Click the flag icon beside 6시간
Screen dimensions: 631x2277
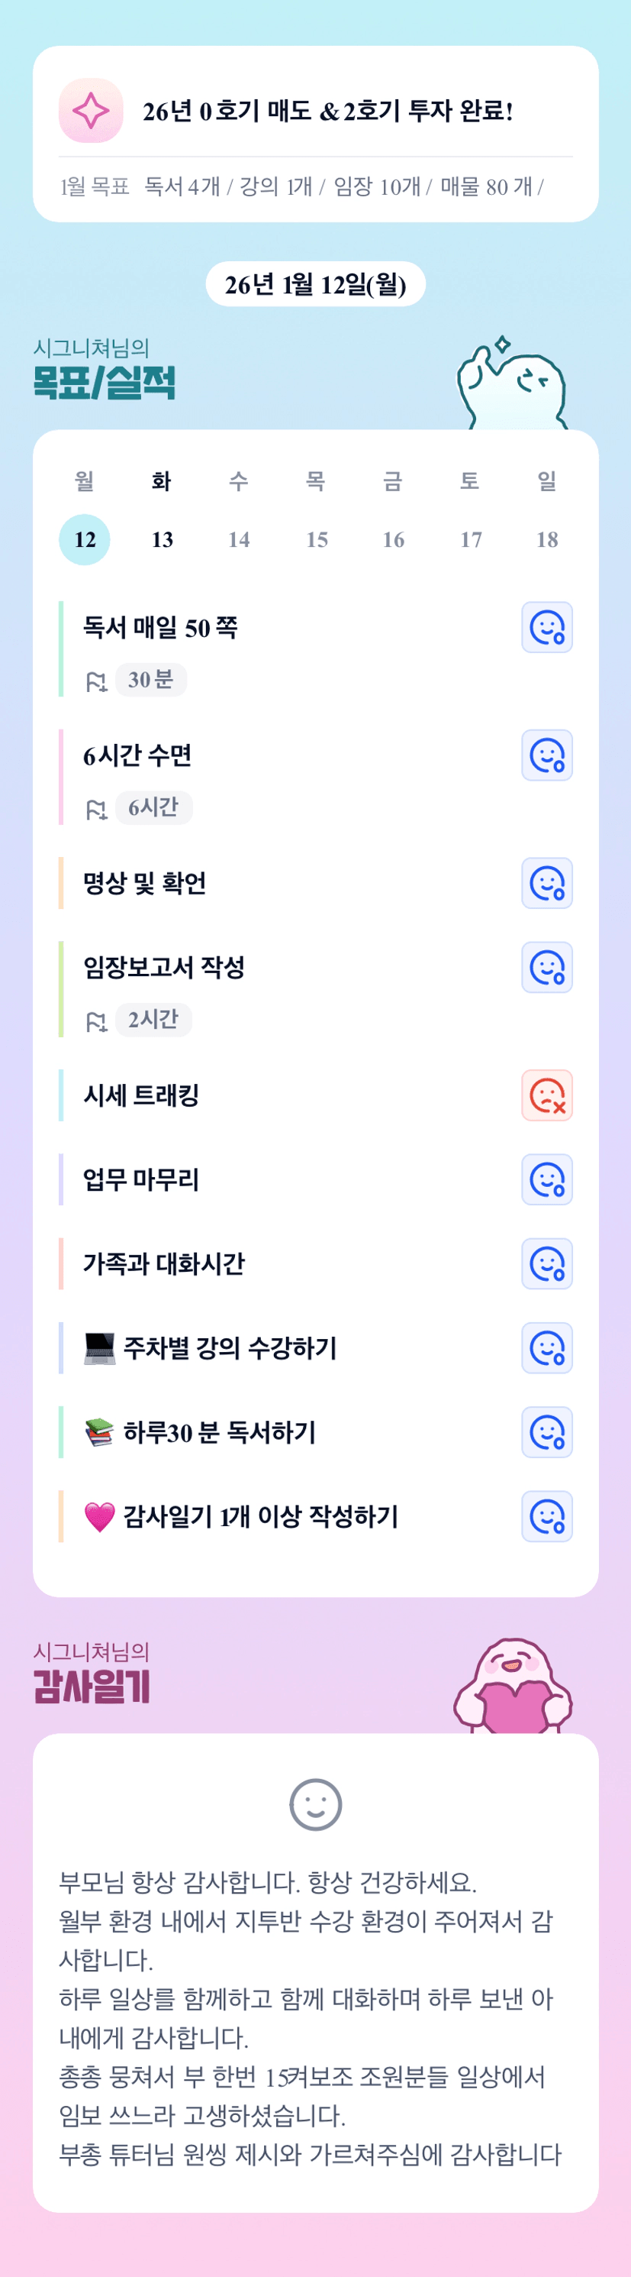[x=96, y=809]
